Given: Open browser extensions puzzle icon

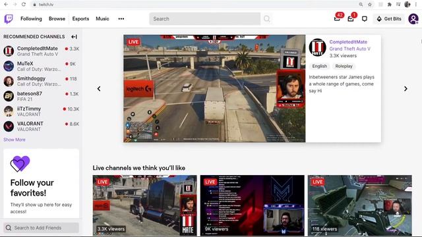Looking at the screenshot, I should coord(390,5).
